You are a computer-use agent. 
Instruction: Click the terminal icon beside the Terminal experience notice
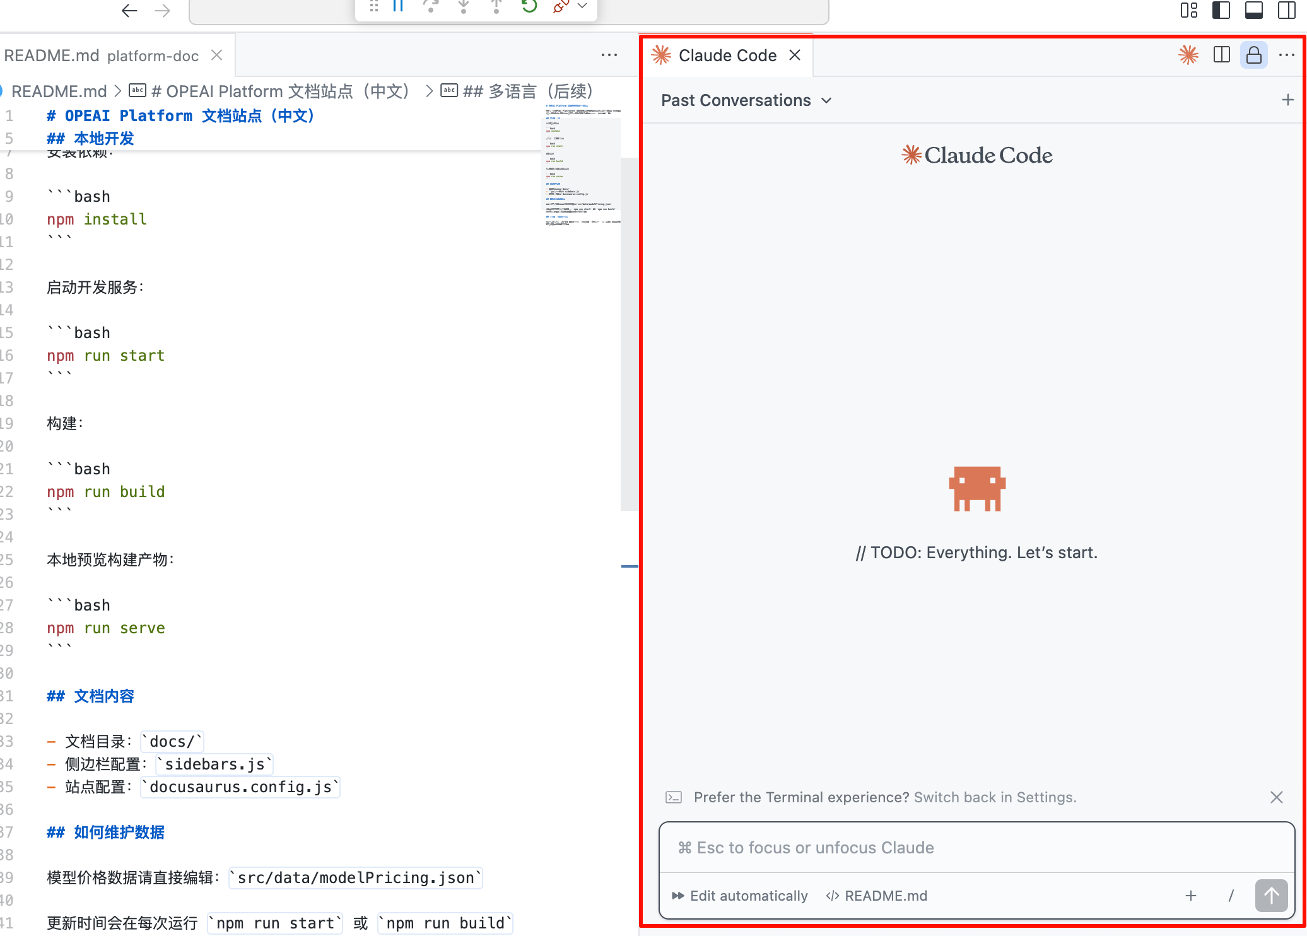(x=674, y=797)
